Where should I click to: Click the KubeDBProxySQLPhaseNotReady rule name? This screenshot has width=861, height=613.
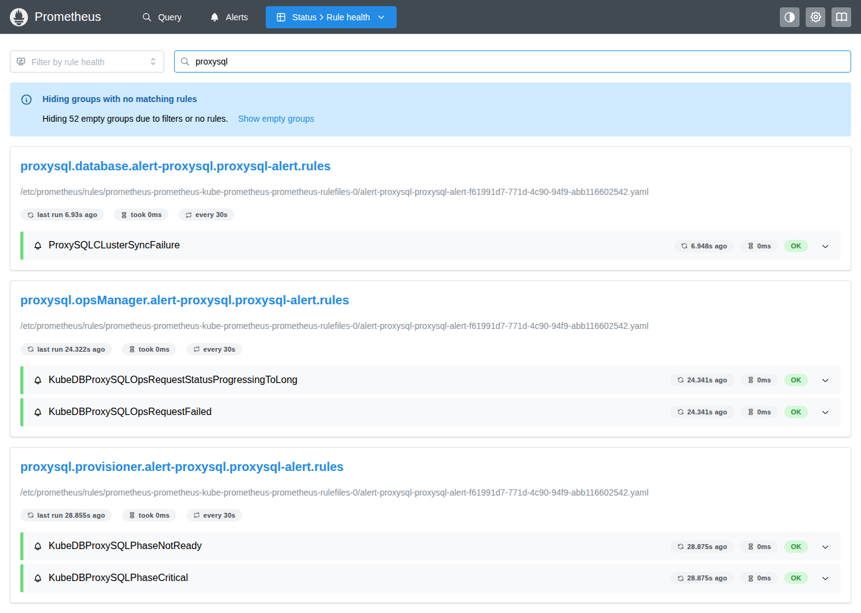pyautogui.click(x=125, y=546)
